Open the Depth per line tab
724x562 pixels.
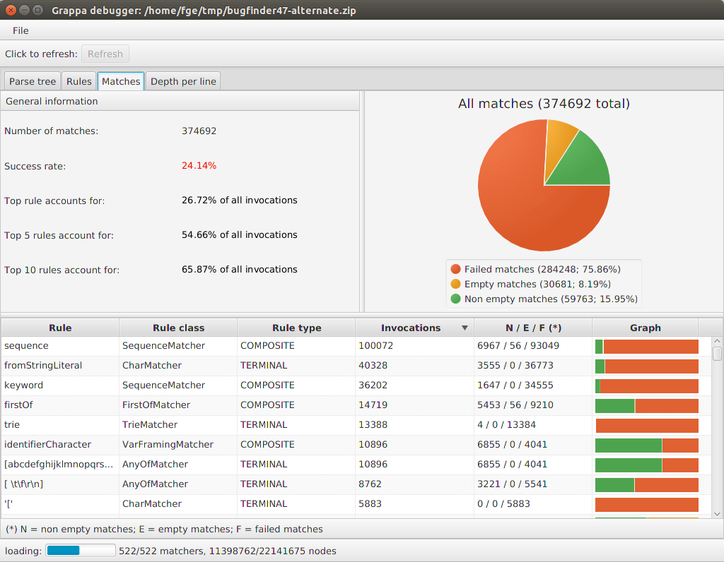[x=183, y=82]
